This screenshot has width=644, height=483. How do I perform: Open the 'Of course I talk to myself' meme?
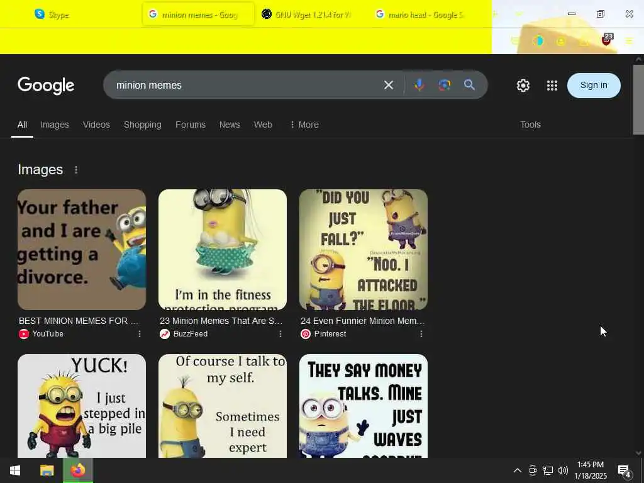(x=223, y=406)
